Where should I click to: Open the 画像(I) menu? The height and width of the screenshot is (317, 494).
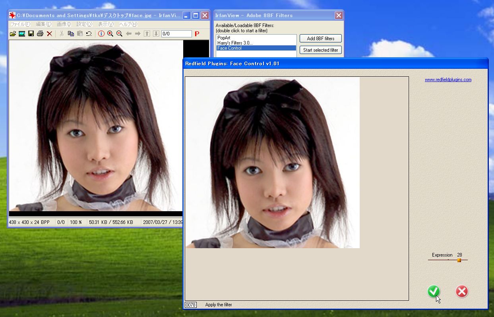[x=64, y=24]
